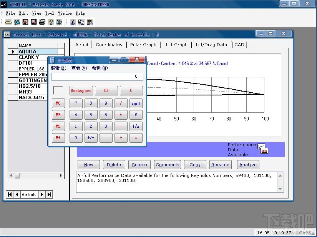Click the paste clipboard toolbar icon
Image resolution: width=317 pixels, height=237 pixels.
(90, 22)
